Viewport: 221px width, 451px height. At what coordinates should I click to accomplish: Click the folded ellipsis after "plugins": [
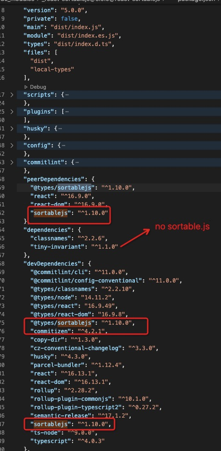point(67,112)
